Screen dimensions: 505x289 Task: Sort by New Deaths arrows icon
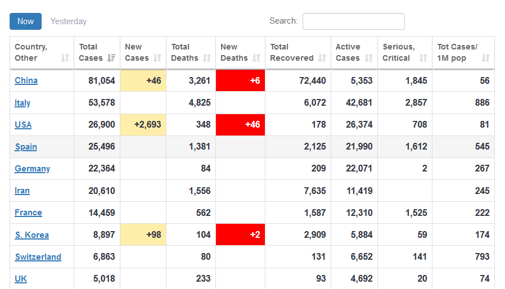click(256, 58)
